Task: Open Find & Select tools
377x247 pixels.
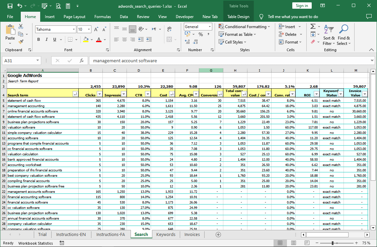Action: [x=344, y=35]
